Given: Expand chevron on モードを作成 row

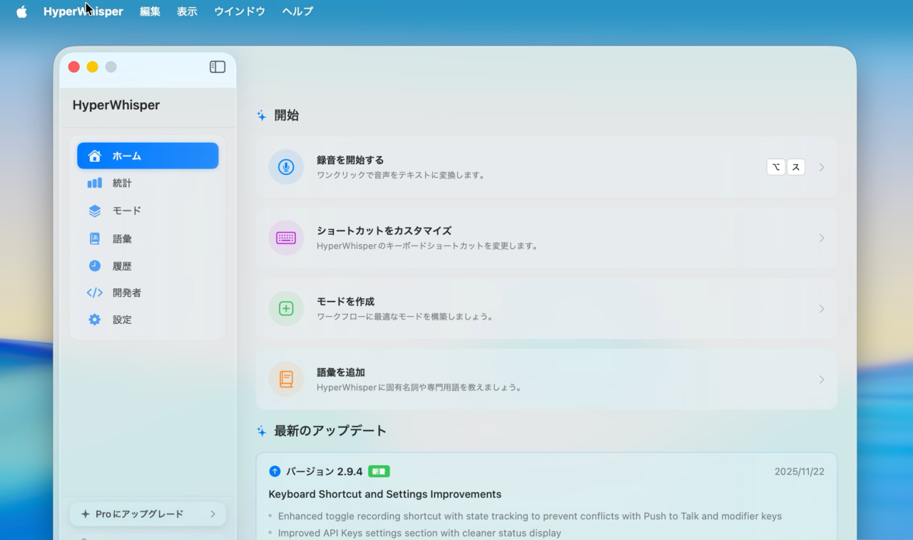Looking at the screenshot, I should tap(822, 308).
